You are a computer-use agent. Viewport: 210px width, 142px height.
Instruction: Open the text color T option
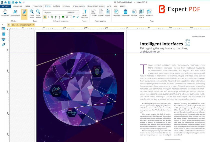[59, 17]
